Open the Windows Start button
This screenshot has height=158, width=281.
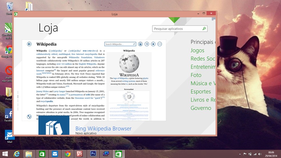pyautogui.click(x=5, y=154)
